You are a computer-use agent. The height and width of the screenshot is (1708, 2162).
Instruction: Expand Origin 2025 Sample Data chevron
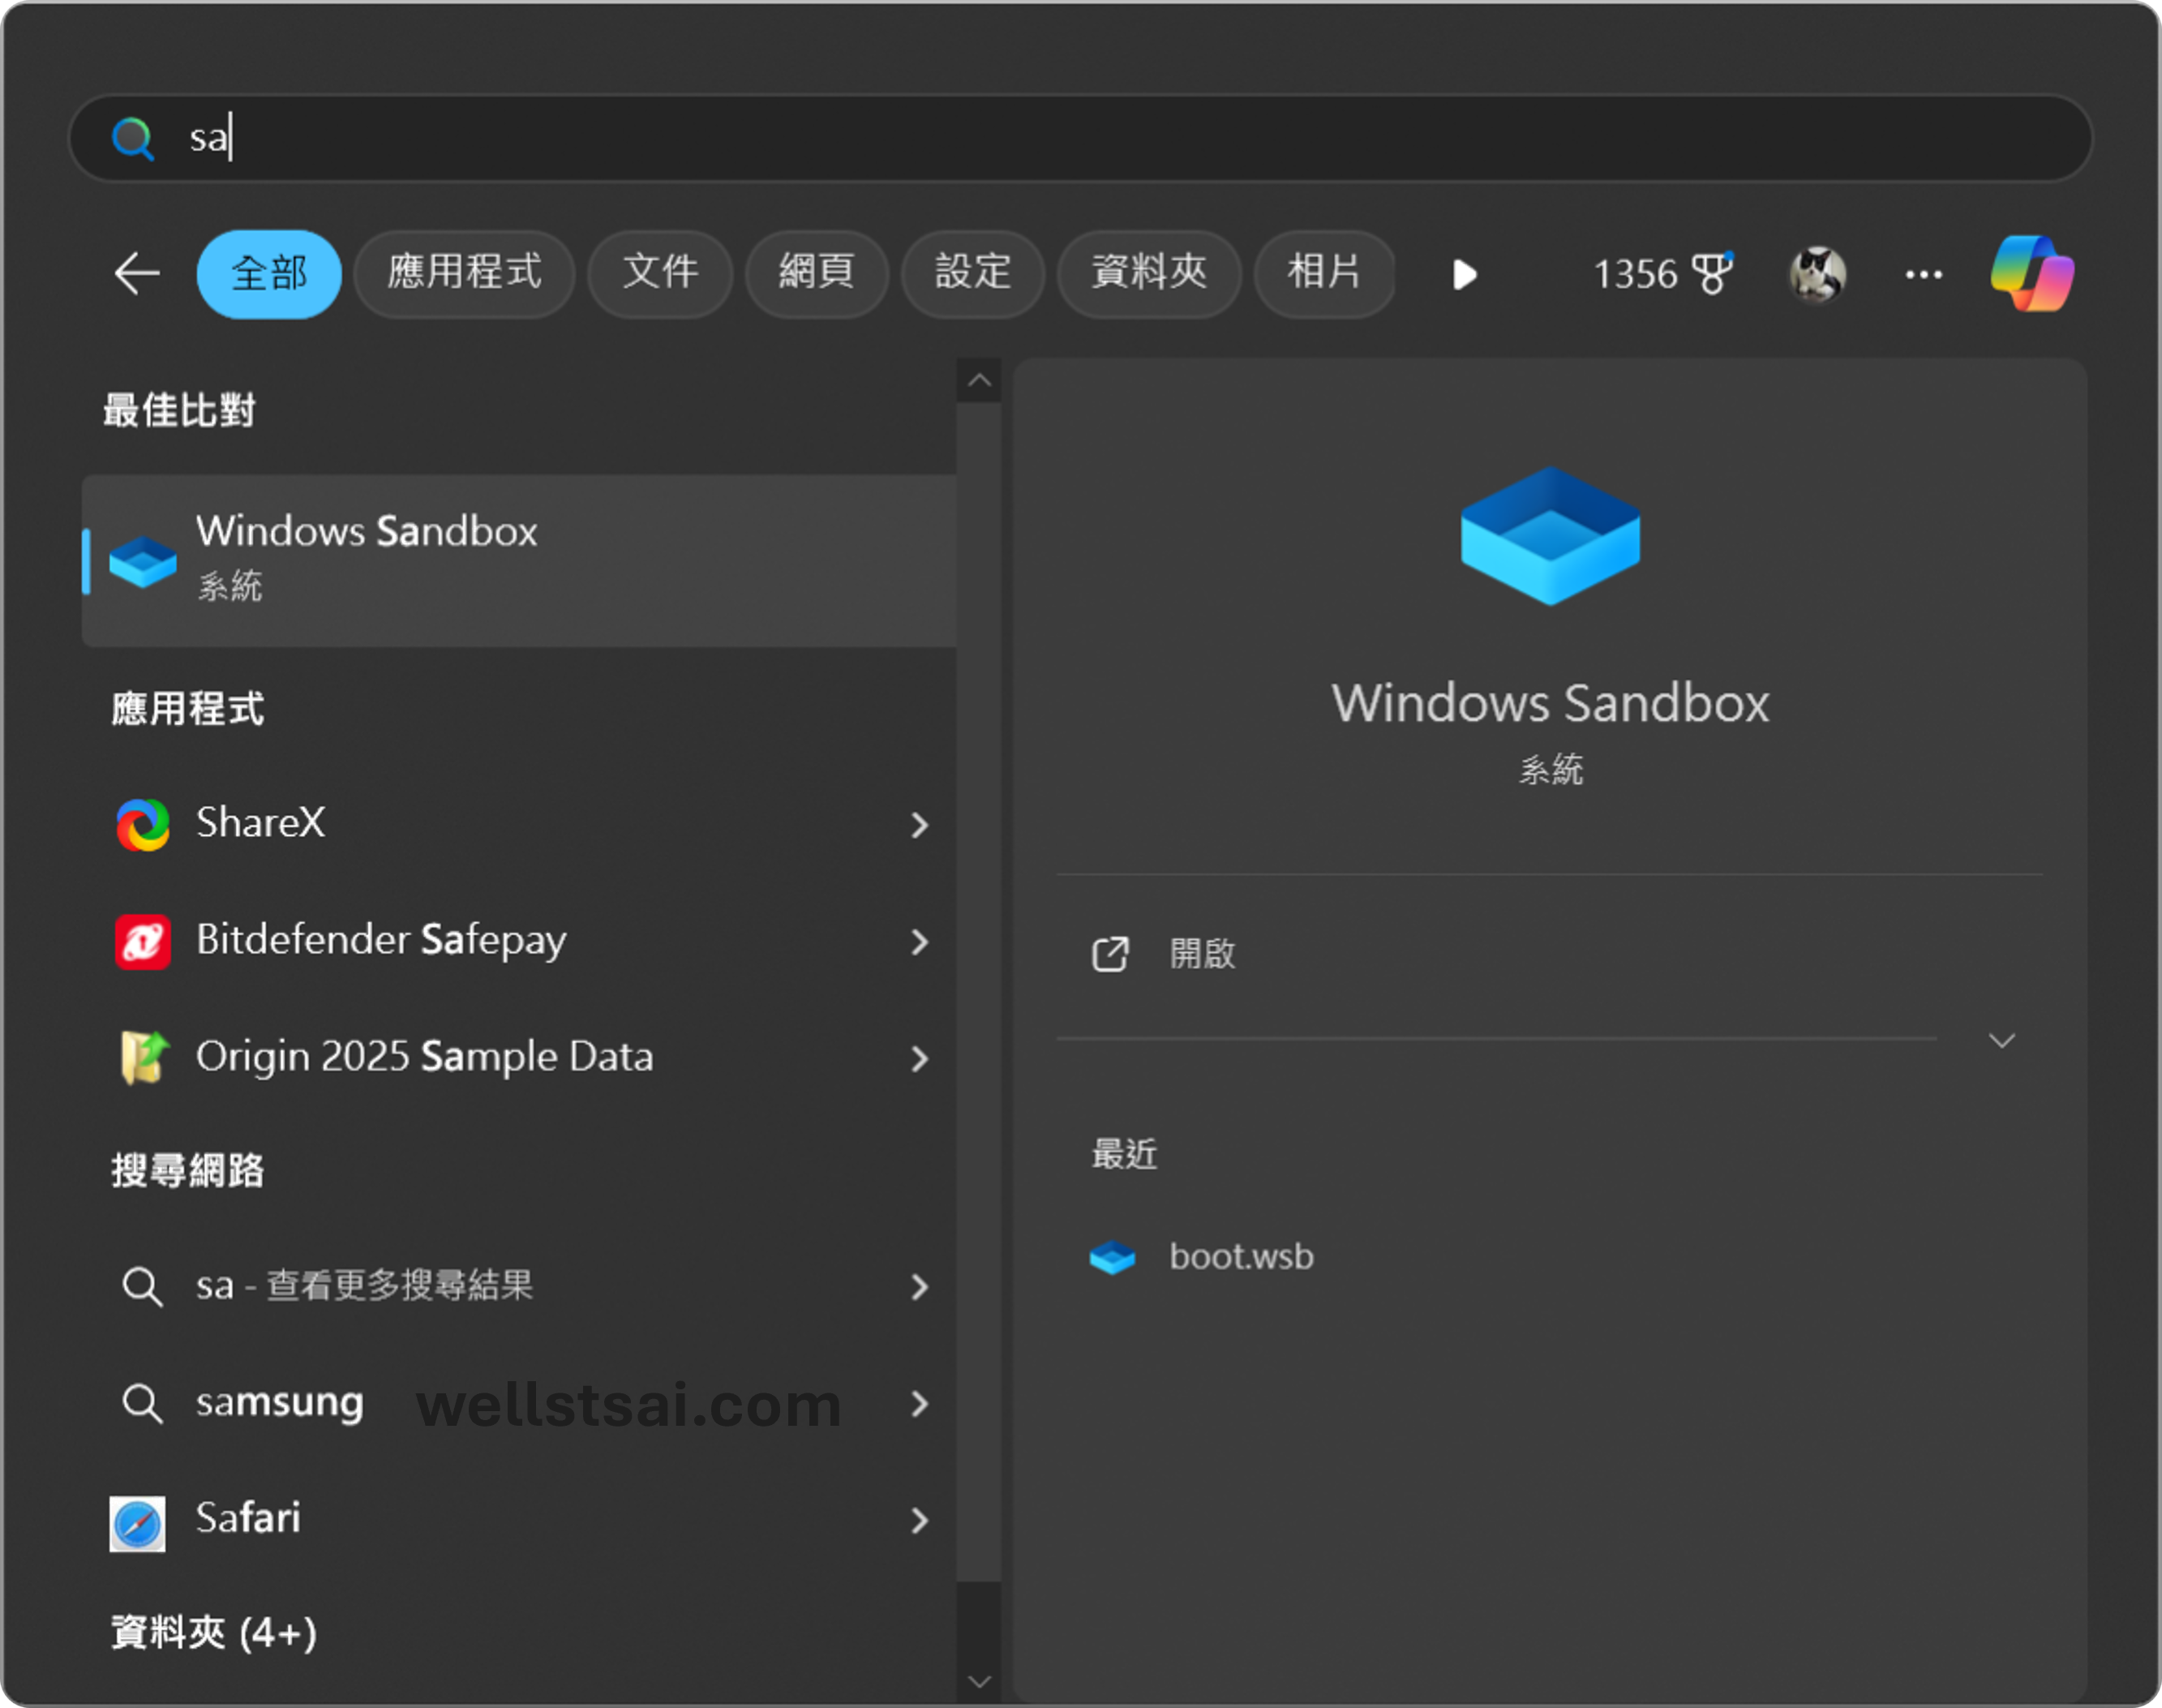(919, 1059)
